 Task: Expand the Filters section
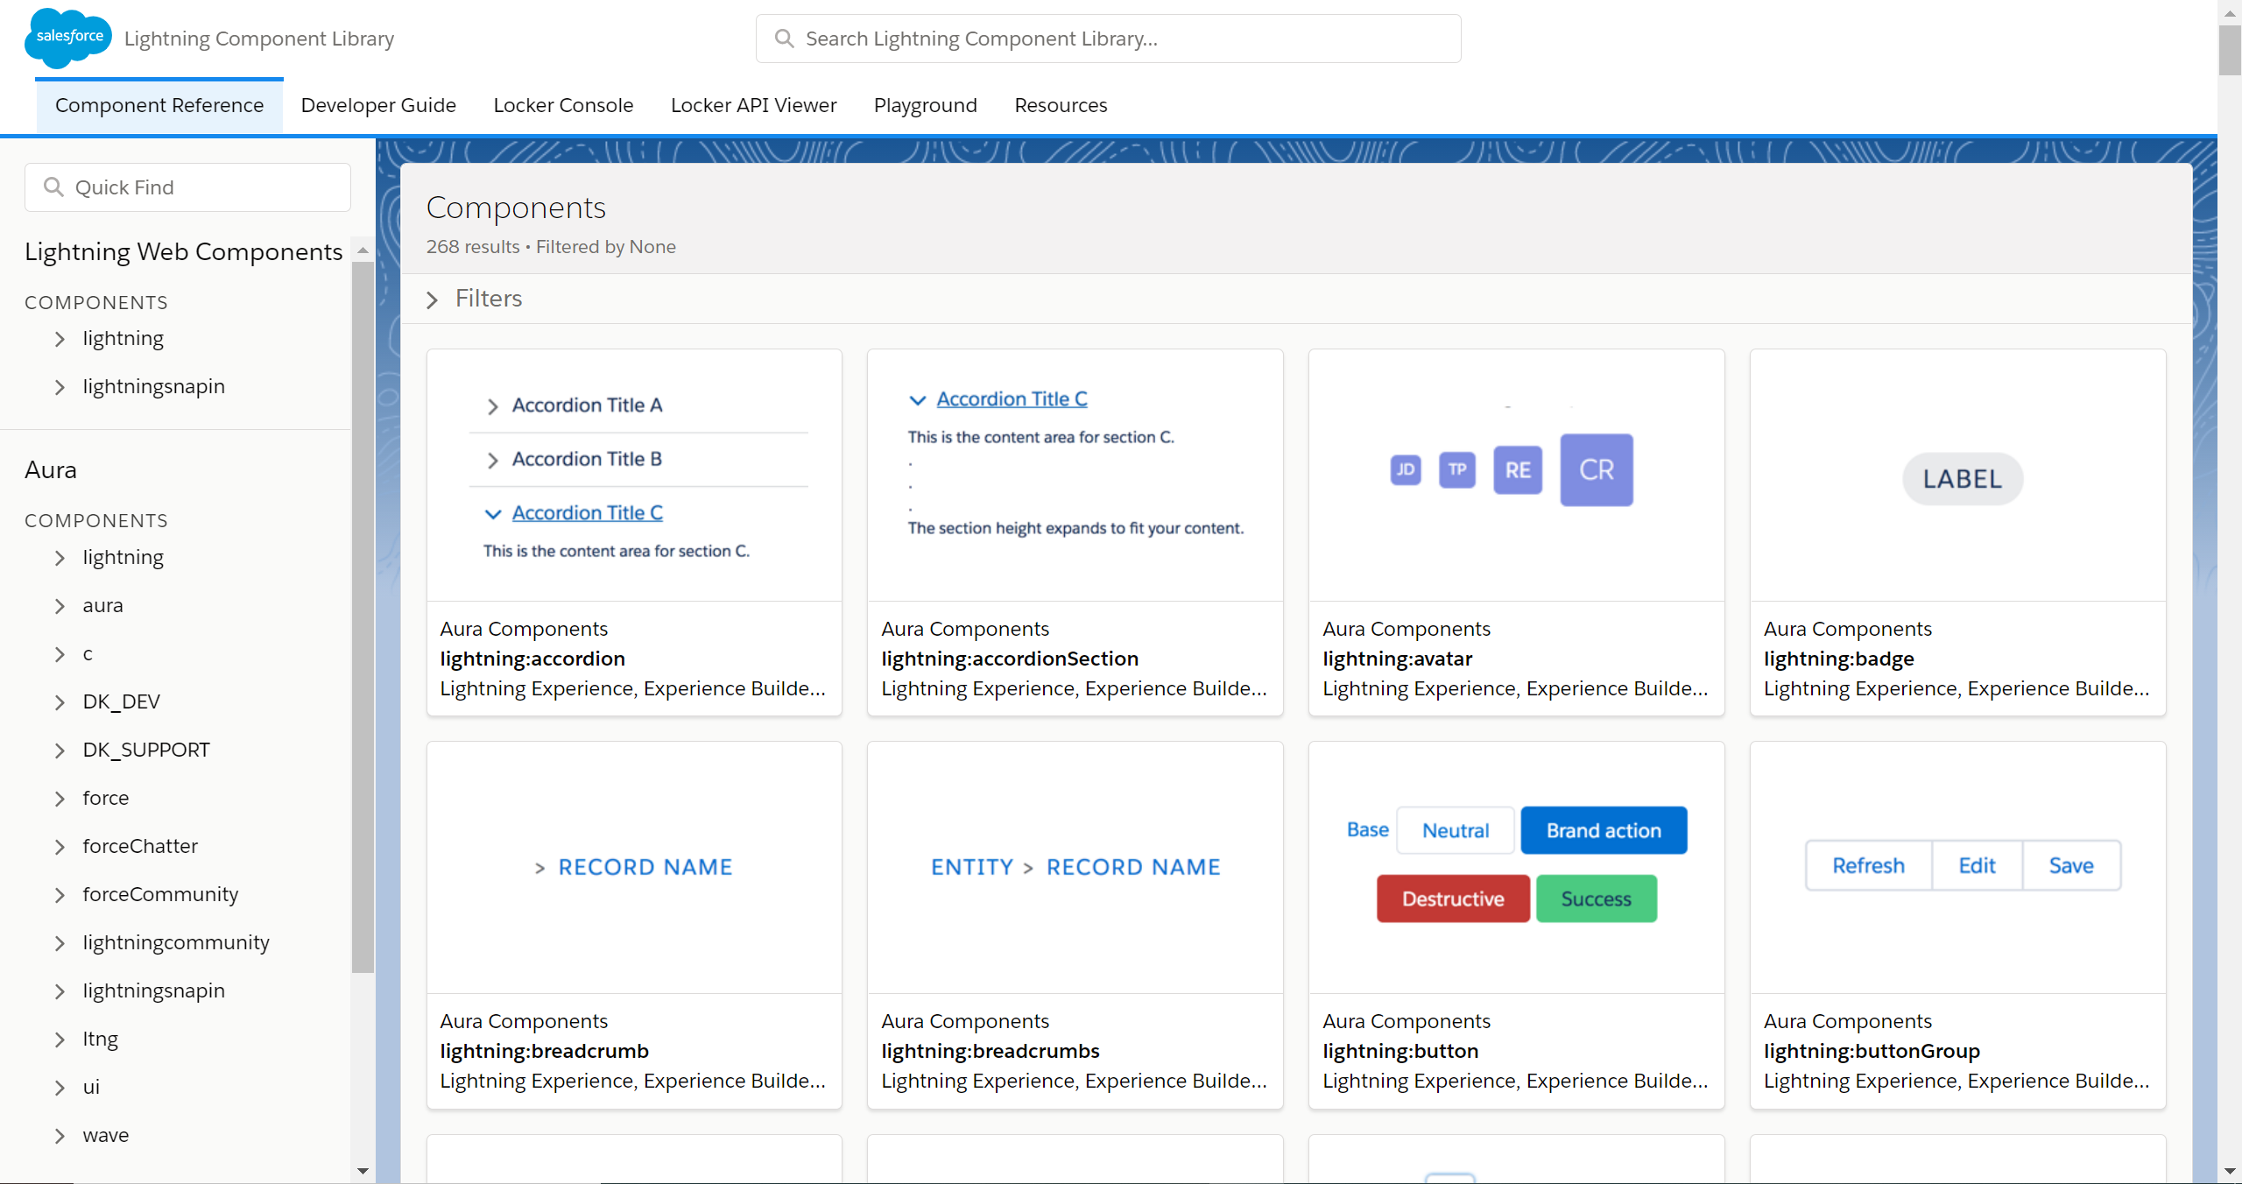pyautogui.click(x=432, y=300)
